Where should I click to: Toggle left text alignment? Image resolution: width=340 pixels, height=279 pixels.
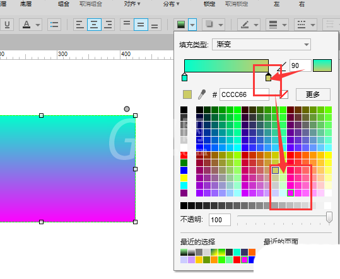click(80, 25)
